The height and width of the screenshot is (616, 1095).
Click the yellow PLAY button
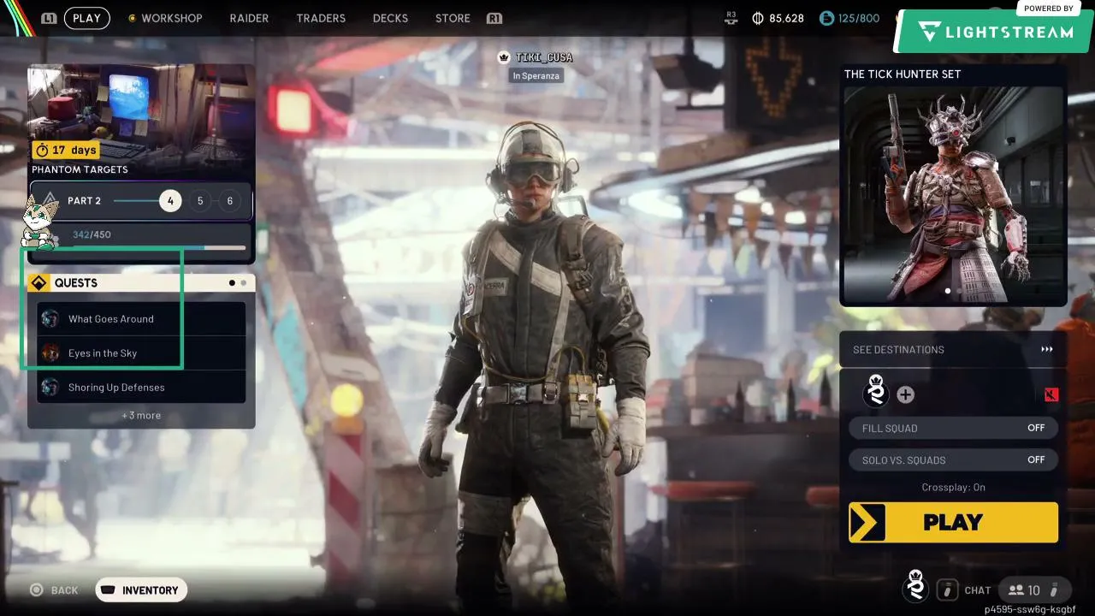coord(953,522)
